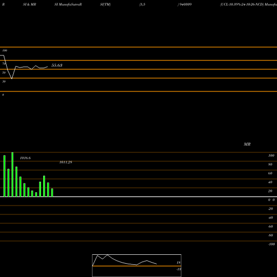Click MR right-axis label '40'
277x277 pixels.
[270, 182]
